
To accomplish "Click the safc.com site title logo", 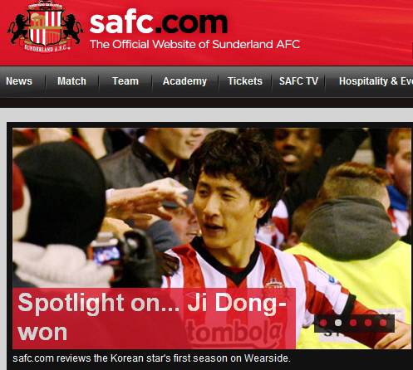I will (159, 22).
